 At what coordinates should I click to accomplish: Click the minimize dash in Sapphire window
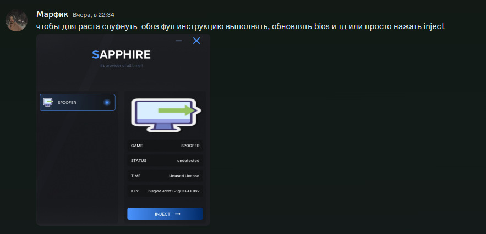(x=178, y=41)
